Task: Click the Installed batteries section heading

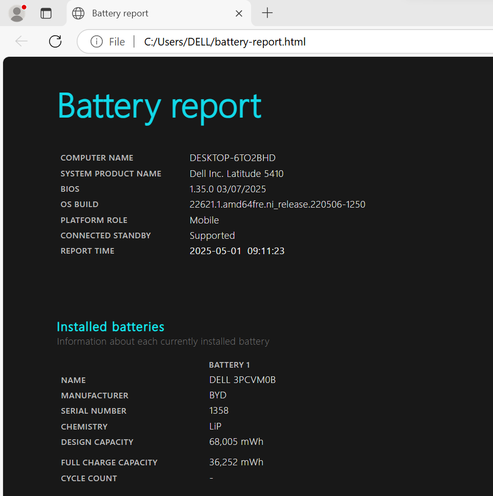Action: tap(110, 327)
